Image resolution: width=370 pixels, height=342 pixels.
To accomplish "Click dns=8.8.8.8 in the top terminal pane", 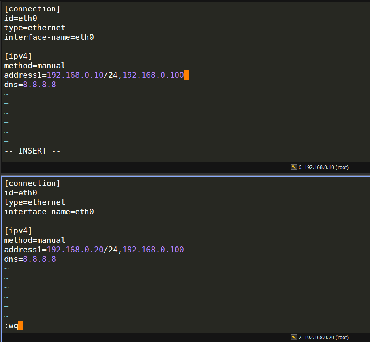I will [x=30, y=85].
